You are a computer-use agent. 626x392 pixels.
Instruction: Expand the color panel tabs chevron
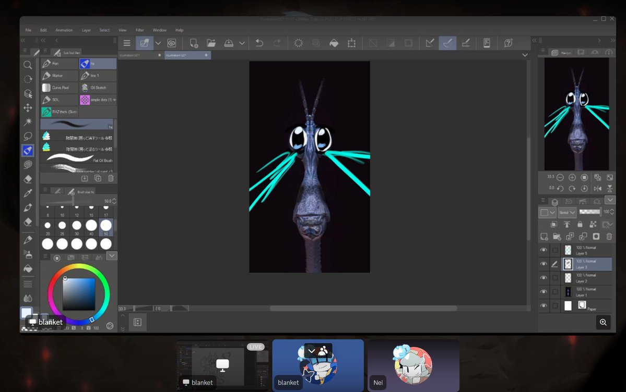tap(112, 255)
